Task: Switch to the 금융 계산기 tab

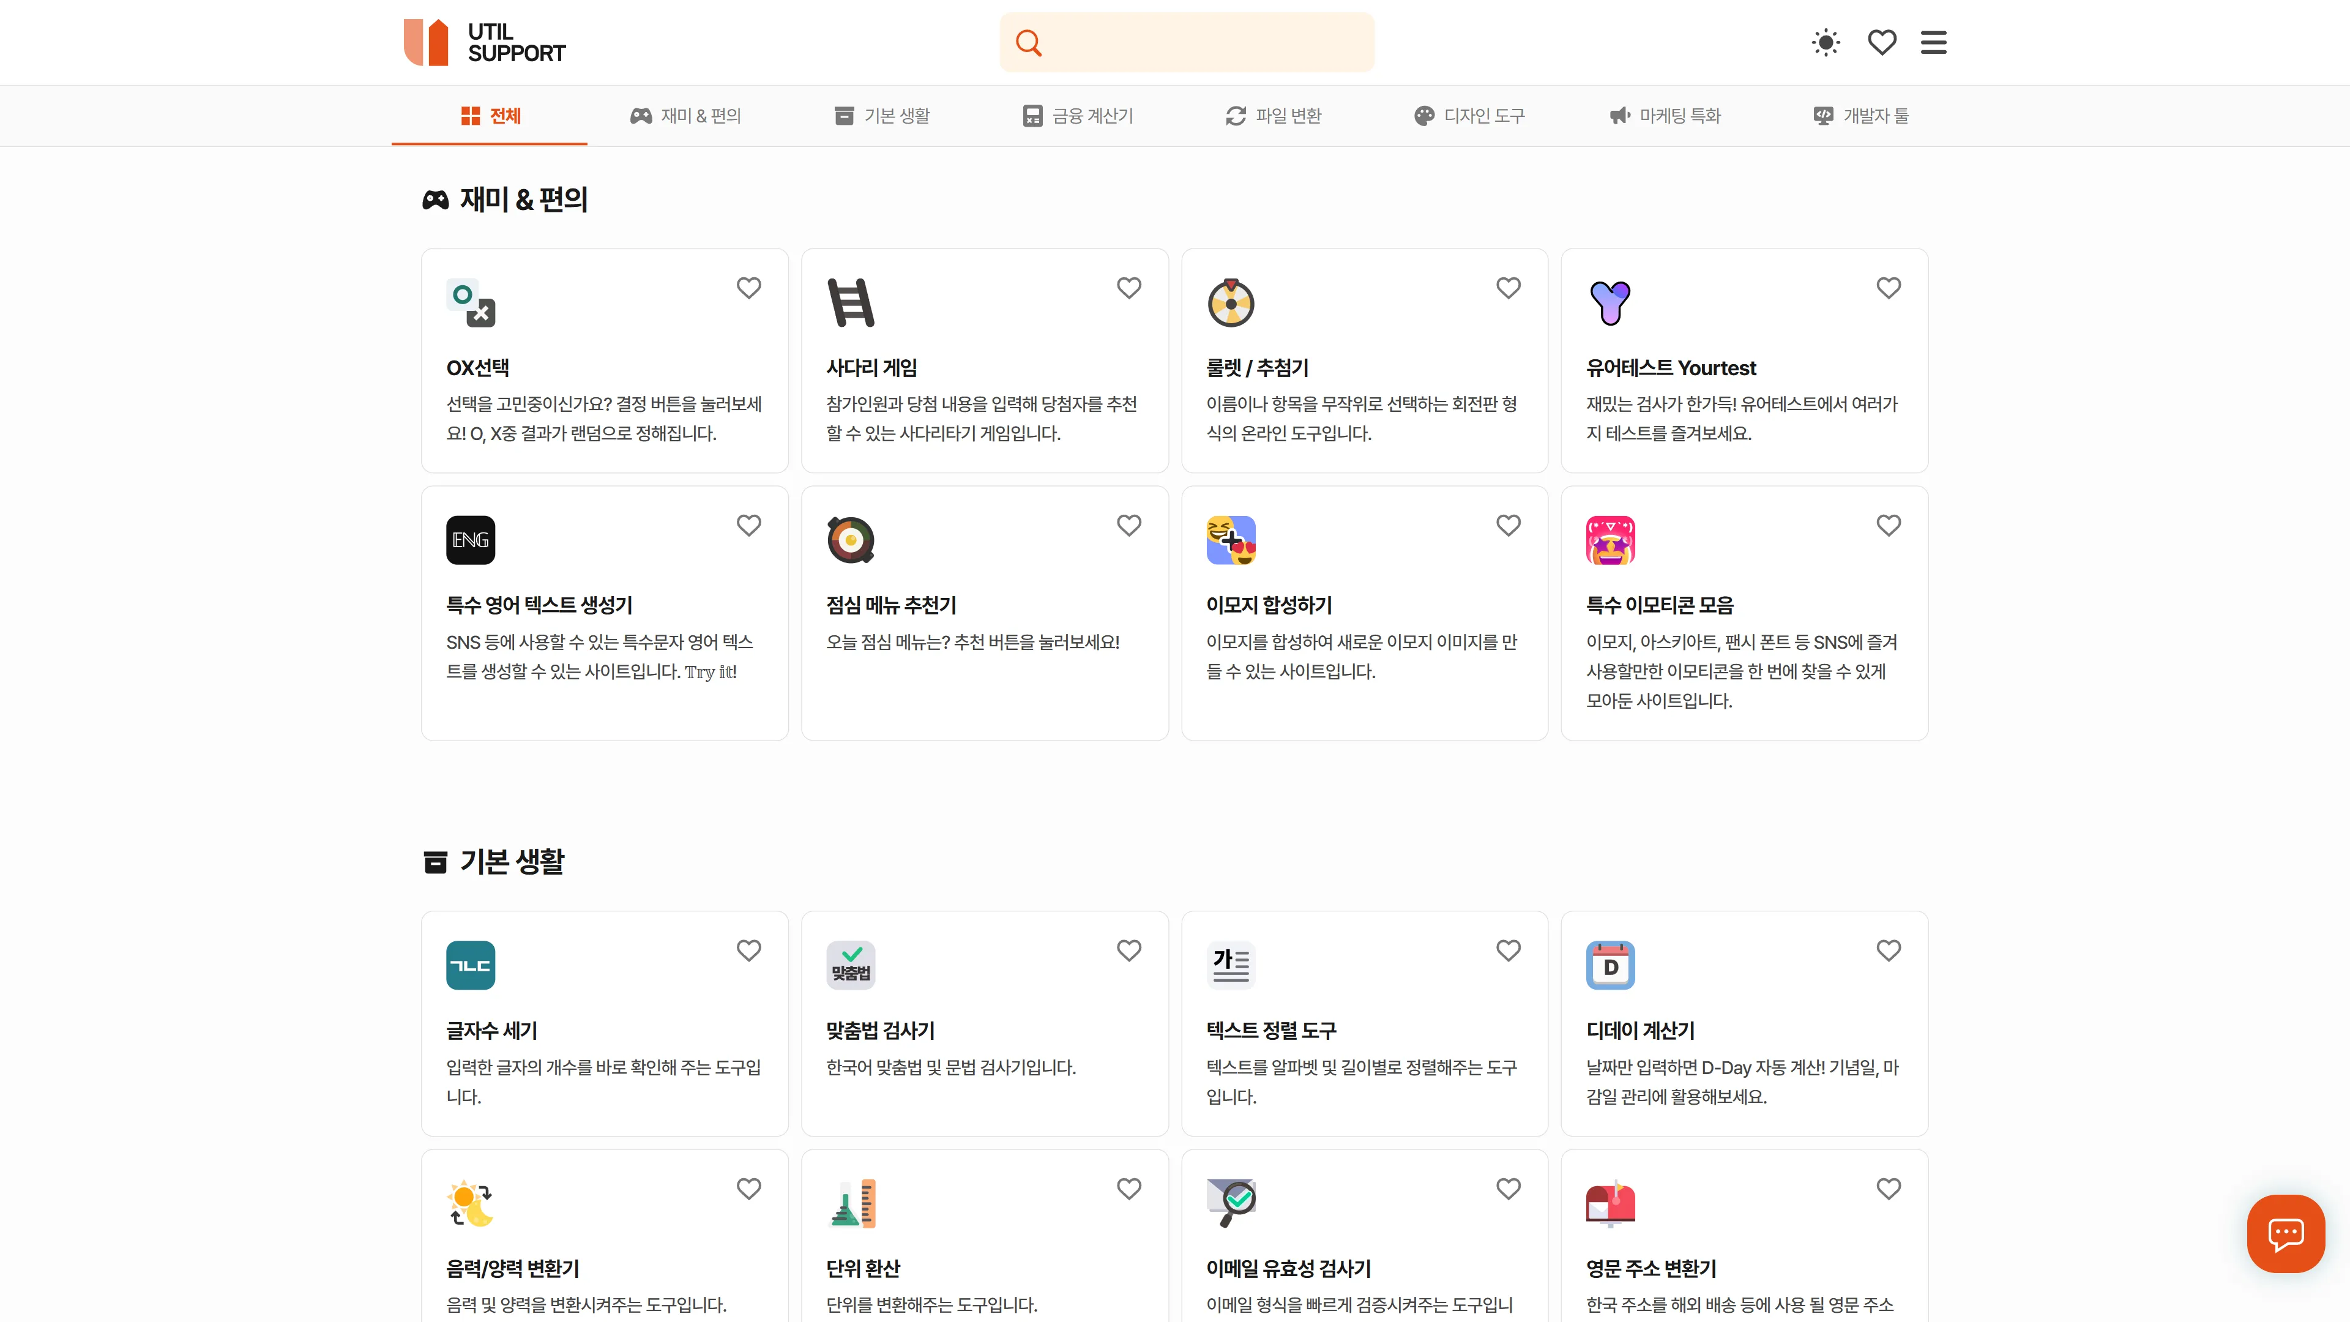Action: pos(1077,116)
